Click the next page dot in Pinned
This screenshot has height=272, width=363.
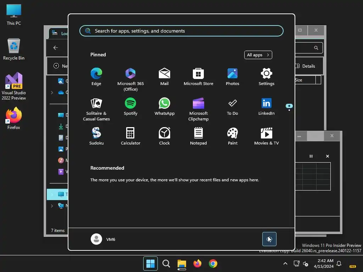[289, 110]
